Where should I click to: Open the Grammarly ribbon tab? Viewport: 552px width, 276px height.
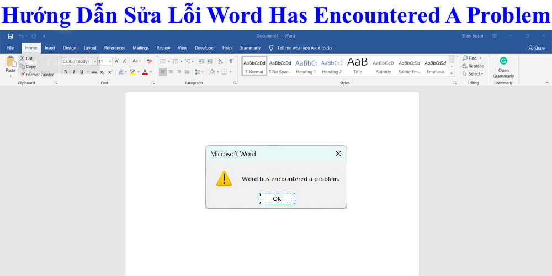[250, 48]
